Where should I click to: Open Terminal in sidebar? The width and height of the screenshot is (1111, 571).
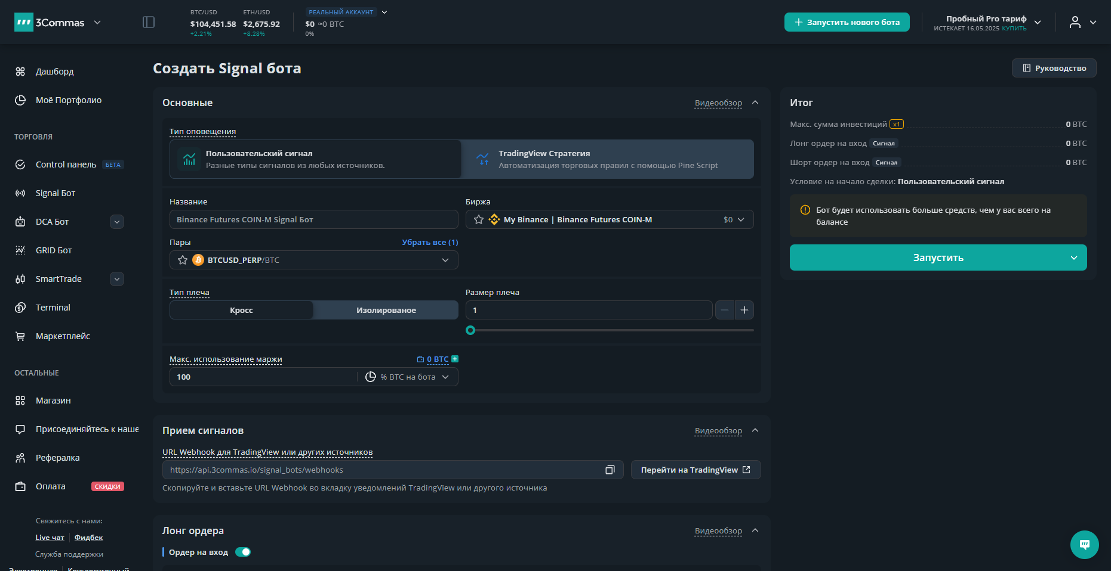53,308
